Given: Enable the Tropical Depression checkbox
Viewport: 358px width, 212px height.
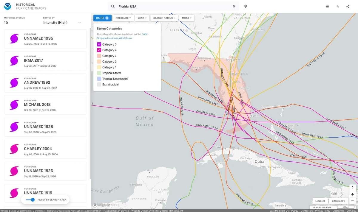Looking at the screenshot, I should 99,79.
